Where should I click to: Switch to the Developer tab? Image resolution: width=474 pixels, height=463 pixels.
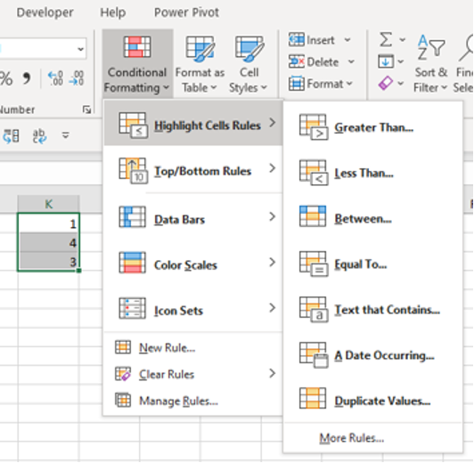[x=45, y=12]
